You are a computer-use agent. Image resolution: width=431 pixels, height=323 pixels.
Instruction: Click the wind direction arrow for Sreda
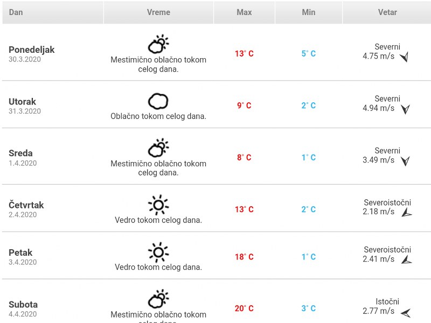pyautogui.click(x=406, y=160)
